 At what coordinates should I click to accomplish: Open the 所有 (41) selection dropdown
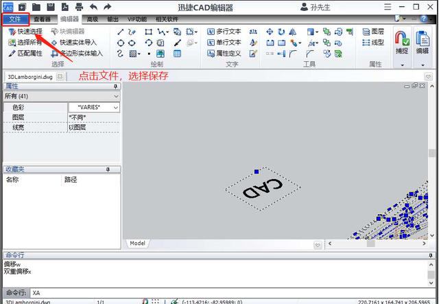(62, 96)
